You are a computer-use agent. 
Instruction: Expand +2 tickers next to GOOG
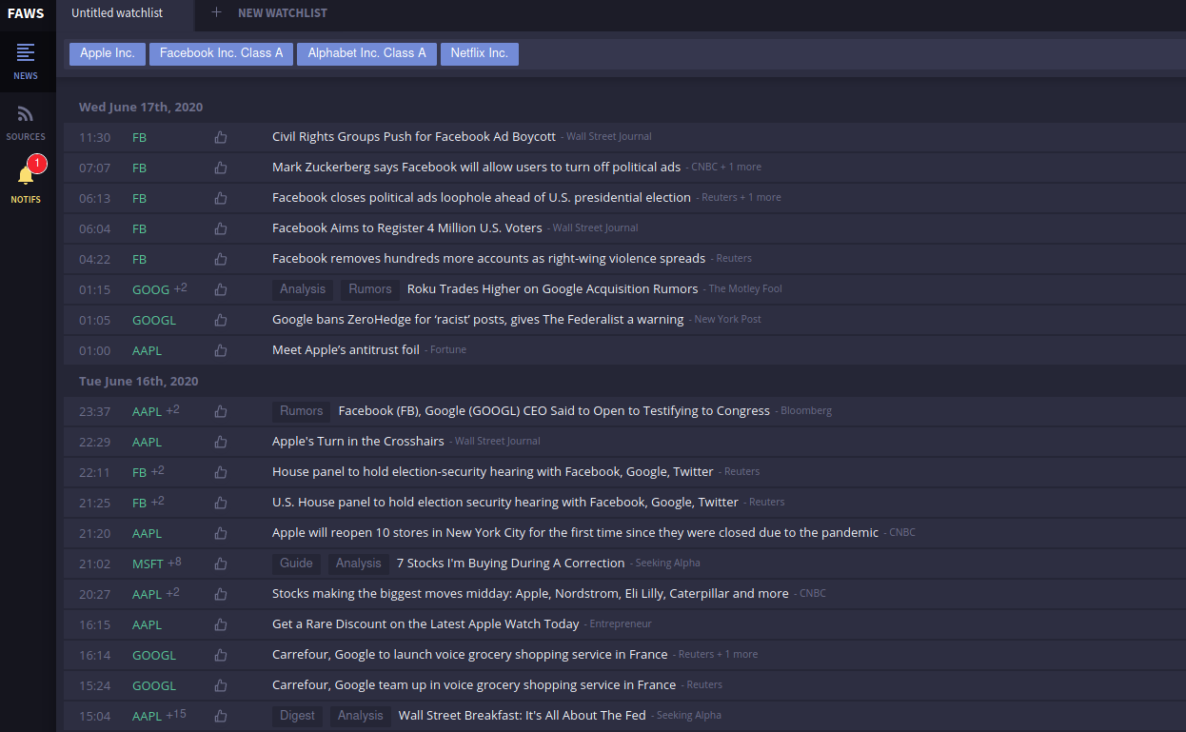(181, 288)
